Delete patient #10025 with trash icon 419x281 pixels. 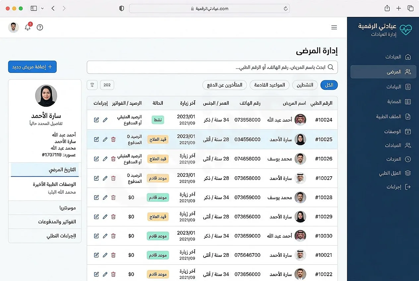pos(113,140)
